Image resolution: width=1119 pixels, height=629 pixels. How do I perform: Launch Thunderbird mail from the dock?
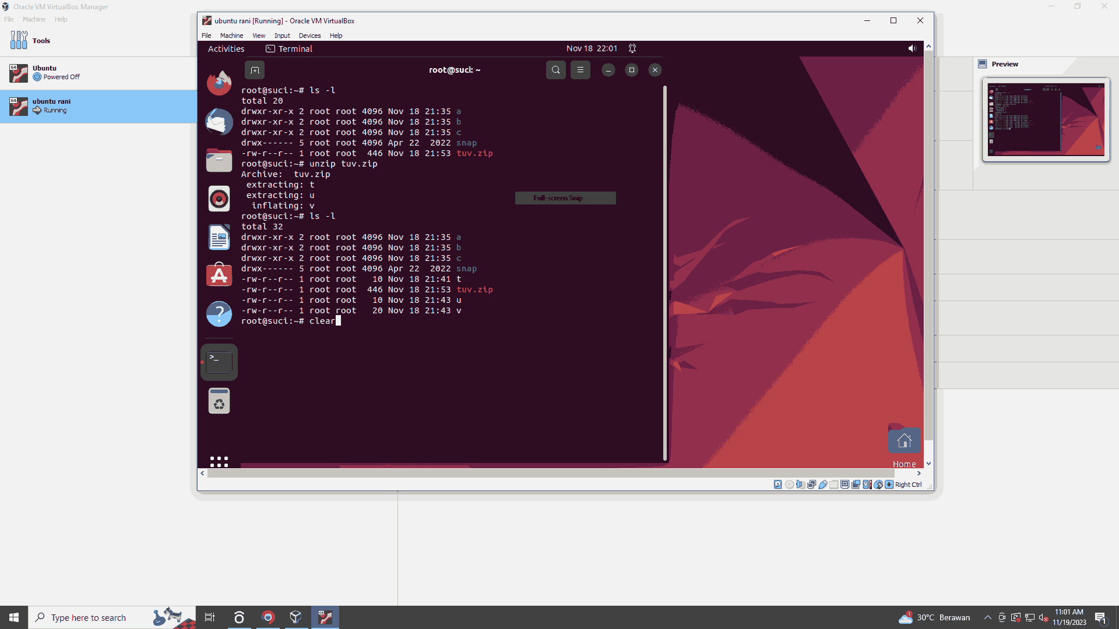tap(219, 122)
